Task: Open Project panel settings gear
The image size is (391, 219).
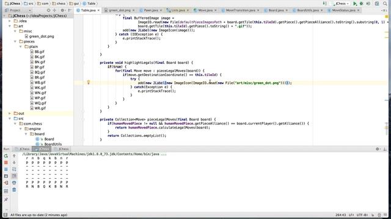Action: pos(62,10)
